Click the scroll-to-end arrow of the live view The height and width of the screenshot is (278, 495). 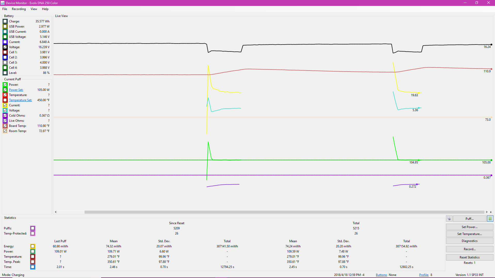(491, 212)
